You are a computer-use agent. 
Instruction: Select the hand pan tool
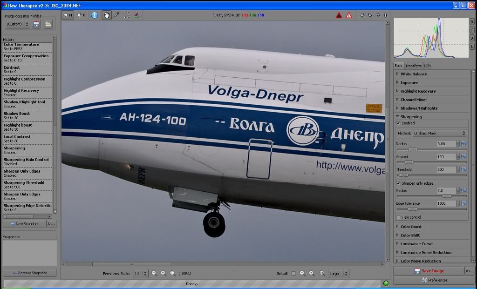(x=107, y=15)
